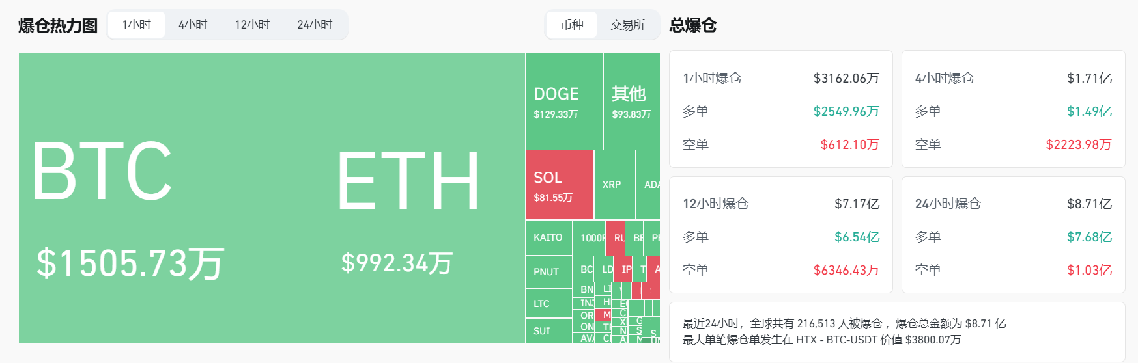This screenshot has width=1138, height=363.
Task: Select the XRP heatmap tile
Action: pos(615,185)
